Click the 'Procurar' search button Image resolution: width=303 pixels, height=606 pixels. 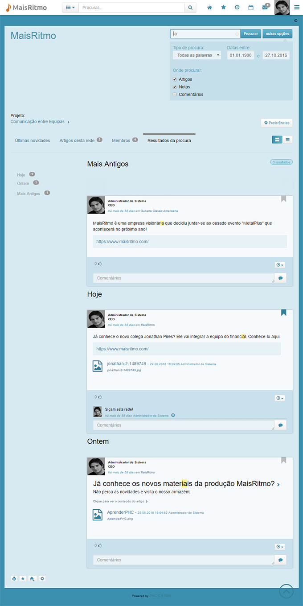[251, 34]
